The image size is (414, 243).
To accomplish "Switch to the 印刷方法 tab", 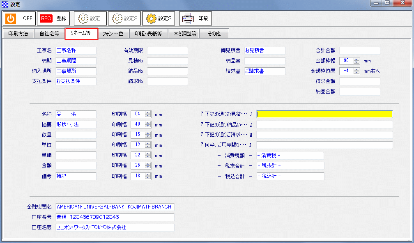I will coord(17,34).
